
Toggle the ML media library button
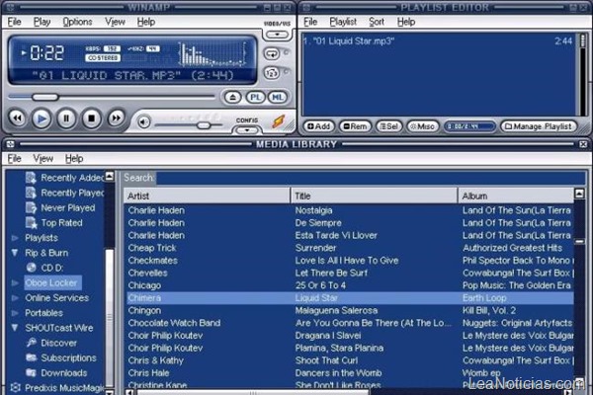pos(278,98)
